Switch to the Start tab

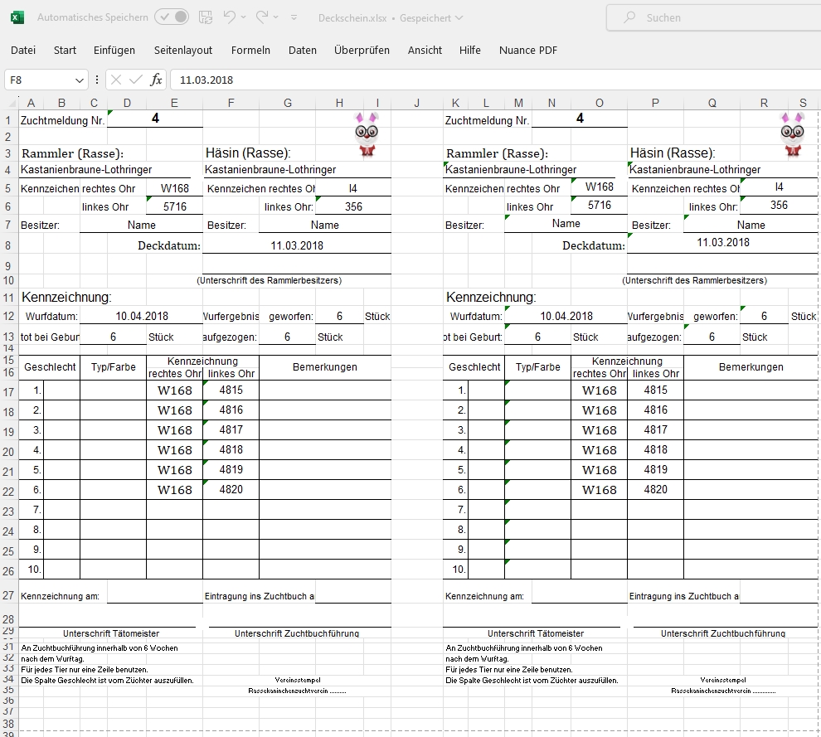click(x=65, y=51)
